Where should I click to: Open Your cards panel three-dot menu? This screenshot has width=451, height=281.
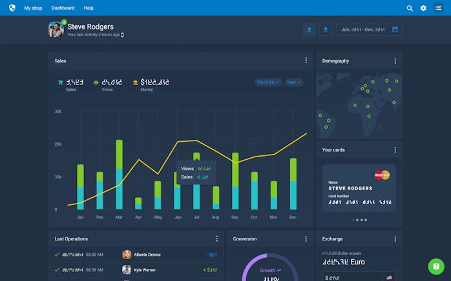coord(395,150)
